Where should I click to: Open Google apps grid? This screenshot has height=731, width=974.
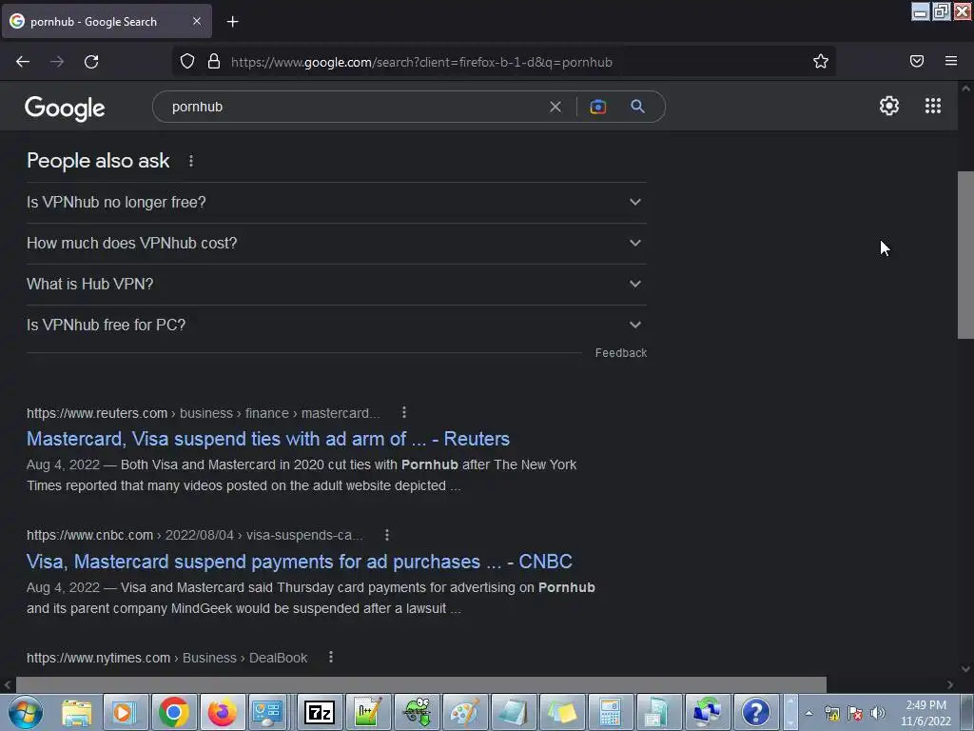click(932, 106)
